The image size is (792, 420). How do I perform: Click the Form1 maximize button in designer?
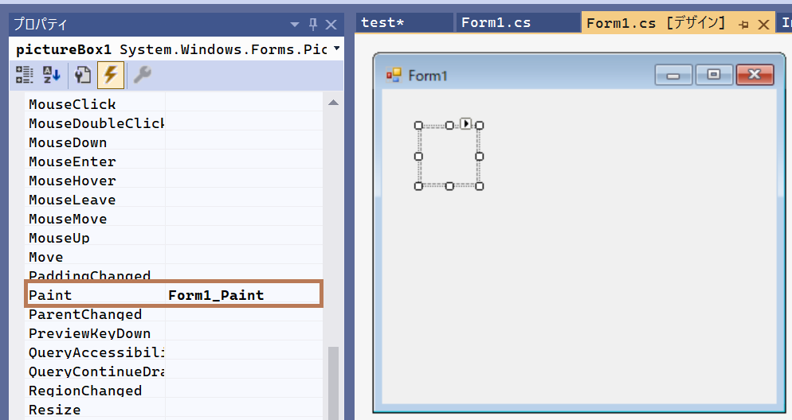pos(713,75)
